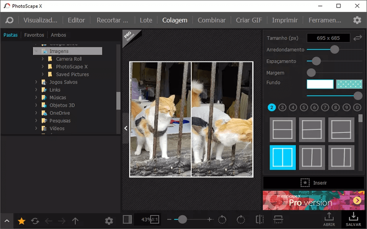Expand the PhotoScape X folder
The width and height of the screenshot is (367, 229).
pyautogui.click(x=42, y=66)
